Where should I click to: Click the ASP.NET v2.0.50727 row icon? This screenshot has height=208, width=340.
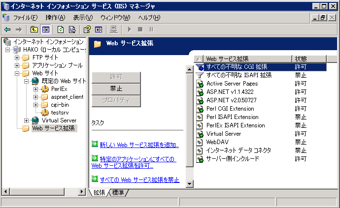point(200,100)
